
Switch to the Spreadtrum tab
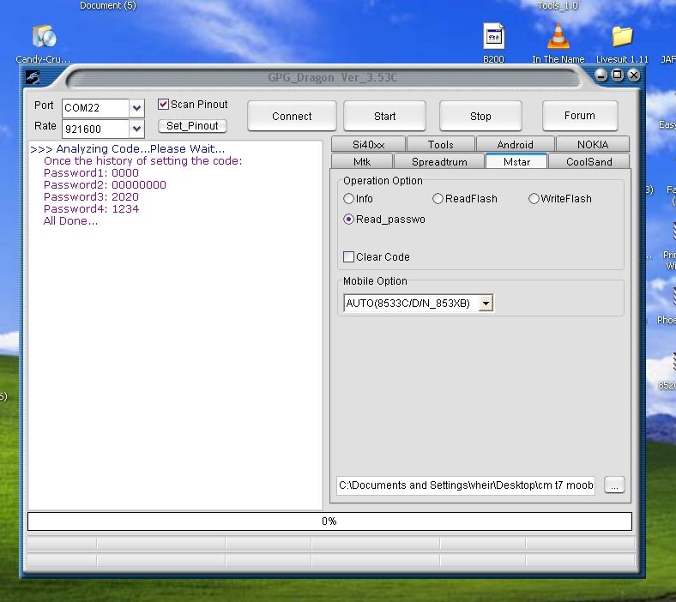click(439, 162)
